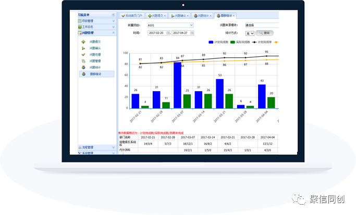The width and height of the screenshot is (356, 215).
Task: Click pie icon on 问题统计 tab
Action: pos(195,16)
